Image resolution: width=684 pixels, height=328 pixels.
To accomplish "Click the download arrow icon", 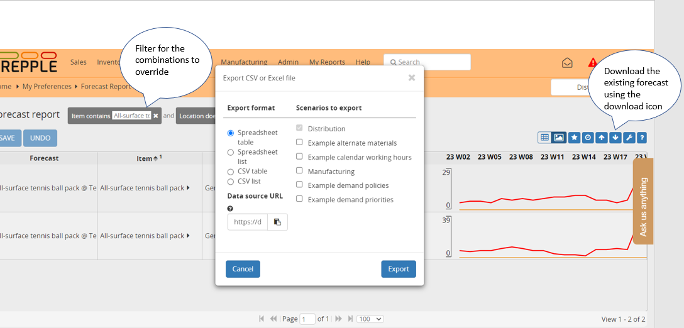I will (x=615, y=138).
